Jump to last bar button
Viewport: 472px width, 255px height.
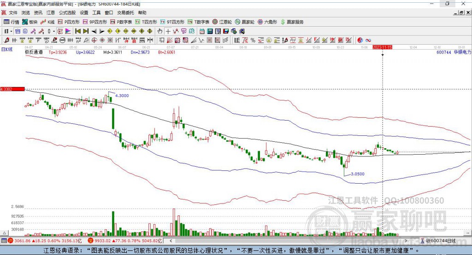tap(86, 31)
